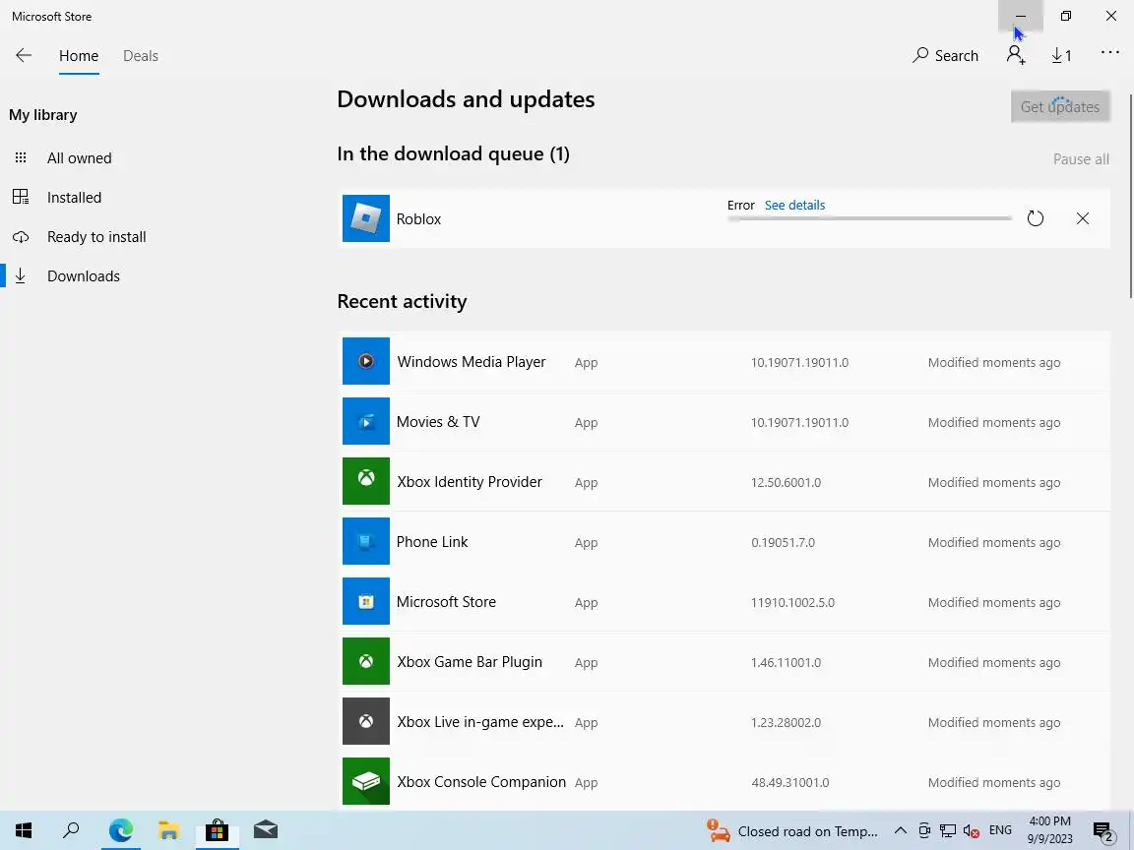Click the Get updates button
The image size is (1134, 850).
click(x=1060, y=106)
